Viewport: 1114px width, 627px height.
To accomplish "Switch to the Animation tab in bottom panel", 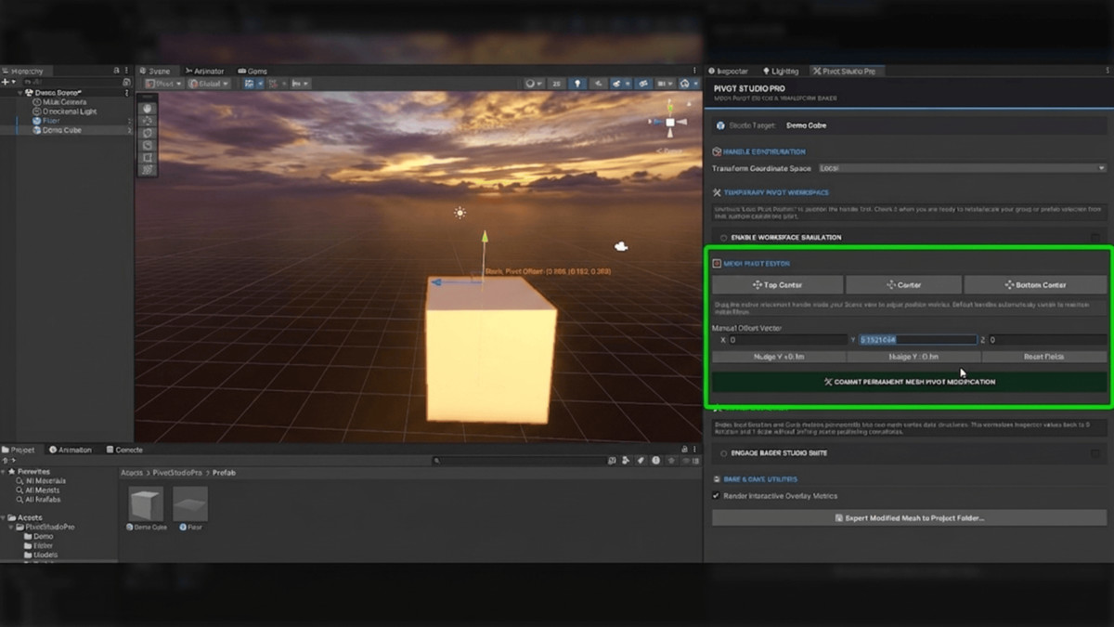I will point(71,450).
